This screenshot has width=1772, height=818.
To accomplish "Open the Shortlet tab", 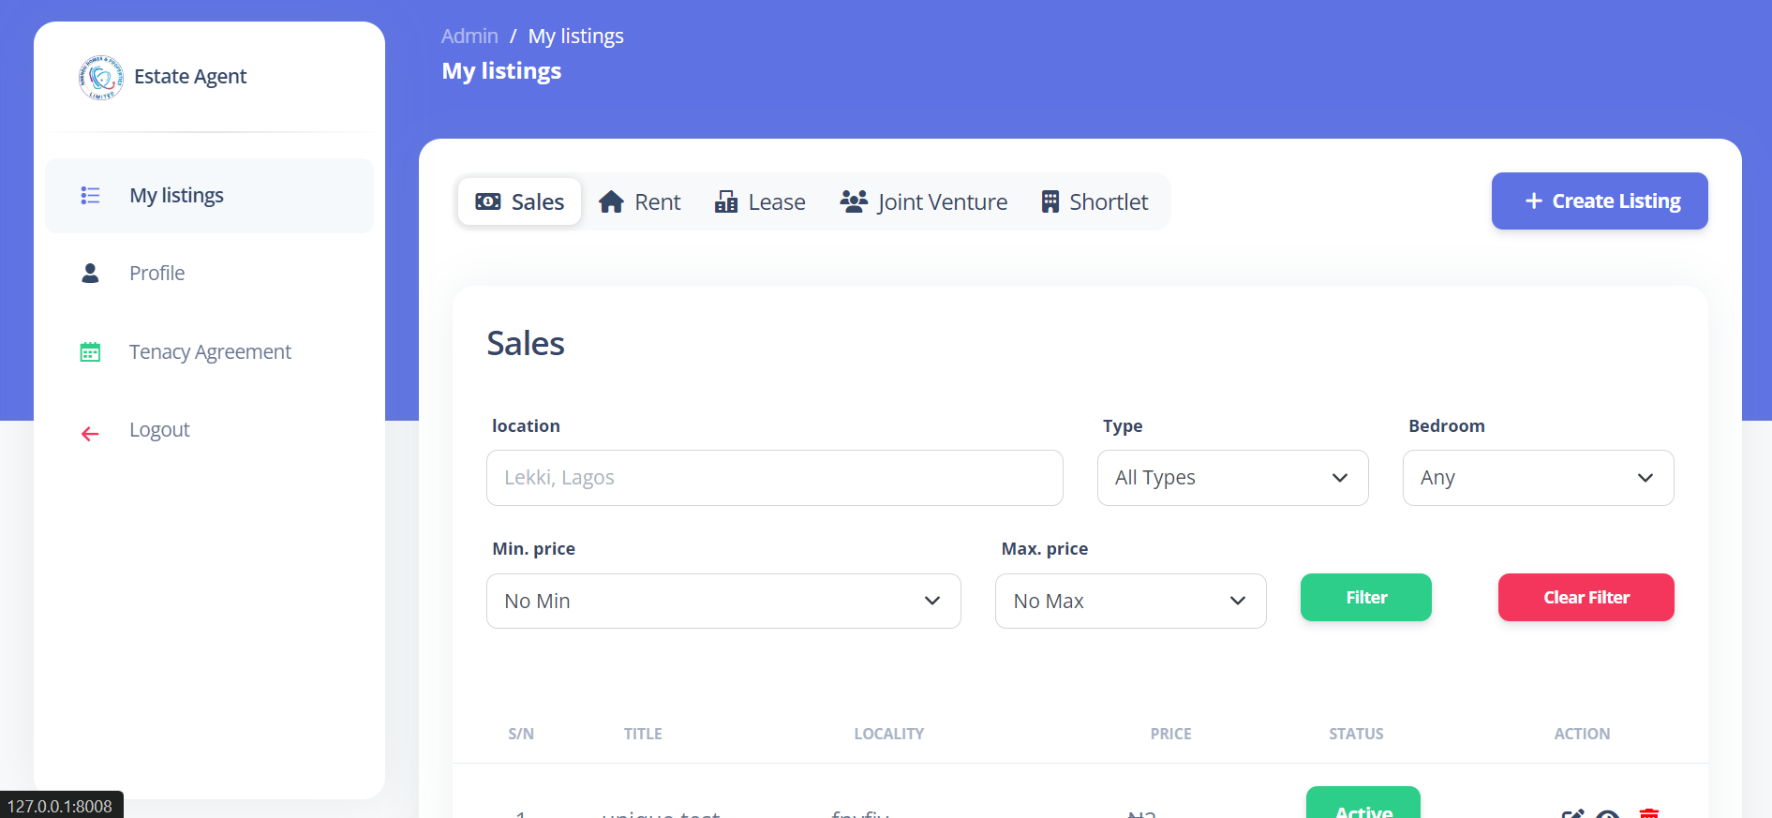I will pyautogui.click(x=1094, y=202).
